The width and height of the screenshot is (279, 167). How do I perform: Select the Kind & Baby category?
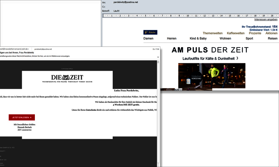pos(198,39)
